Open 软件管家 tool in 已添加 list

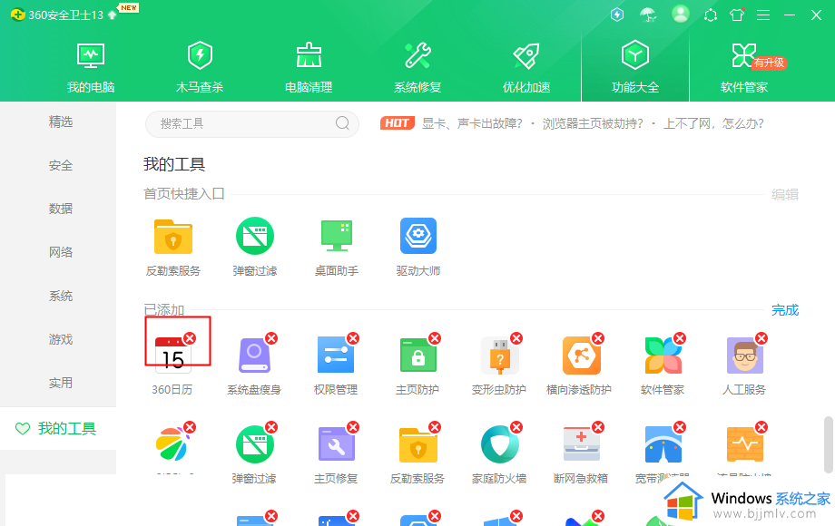click(663, 356)
